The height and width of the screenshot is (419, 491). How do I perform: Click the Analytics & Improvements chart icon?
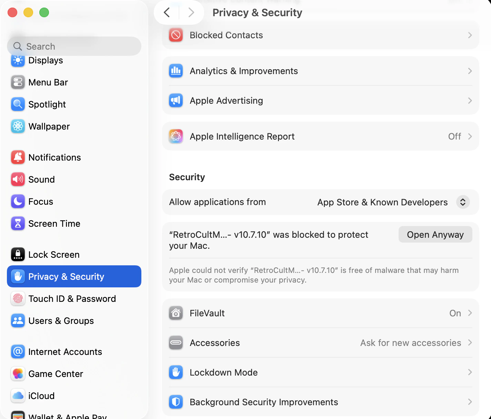(x=176, y=71)
